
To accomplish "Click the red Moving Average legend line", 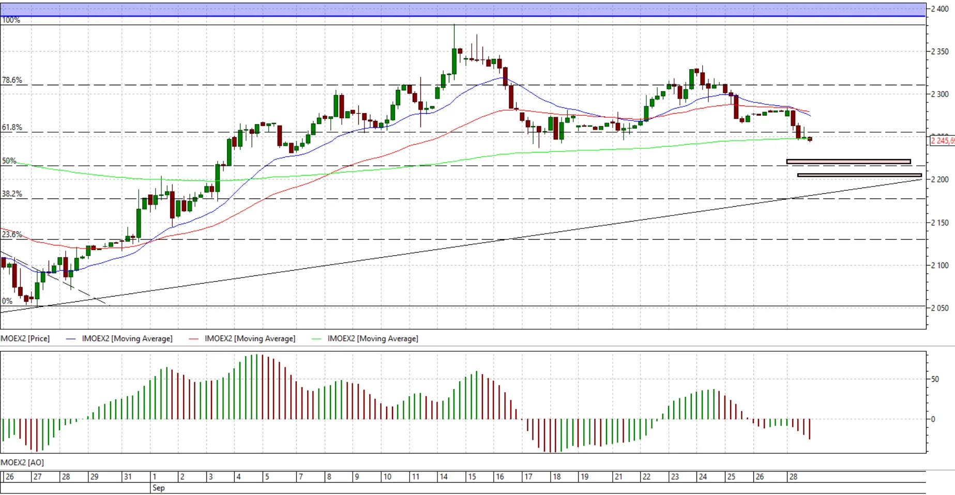I will coord(194,339).
